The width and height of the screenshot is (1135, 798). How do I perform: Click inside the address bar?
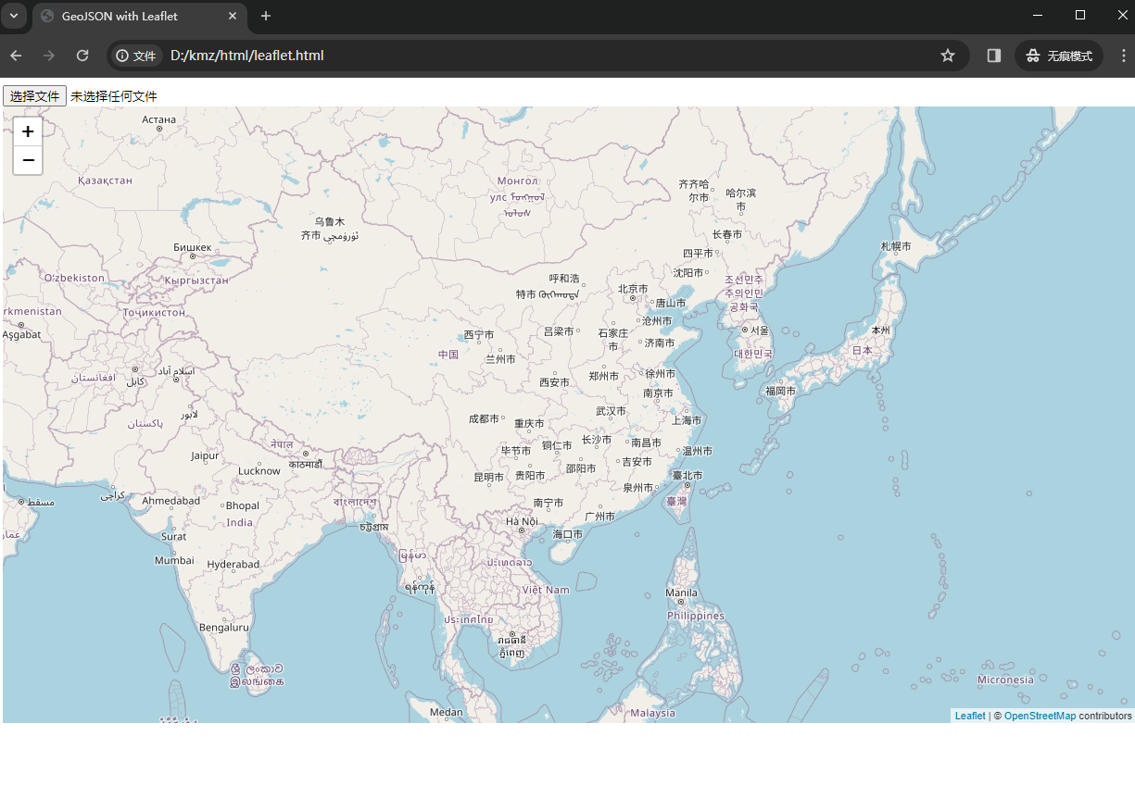point(371,56)
